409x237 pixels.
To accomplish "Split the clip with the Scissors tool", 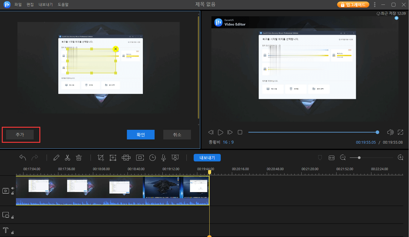I will click(x=67, y=157).
